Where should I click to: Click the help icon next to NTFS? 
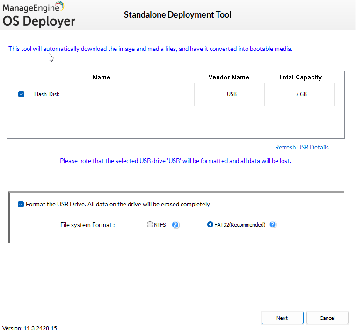pos(175,225)
